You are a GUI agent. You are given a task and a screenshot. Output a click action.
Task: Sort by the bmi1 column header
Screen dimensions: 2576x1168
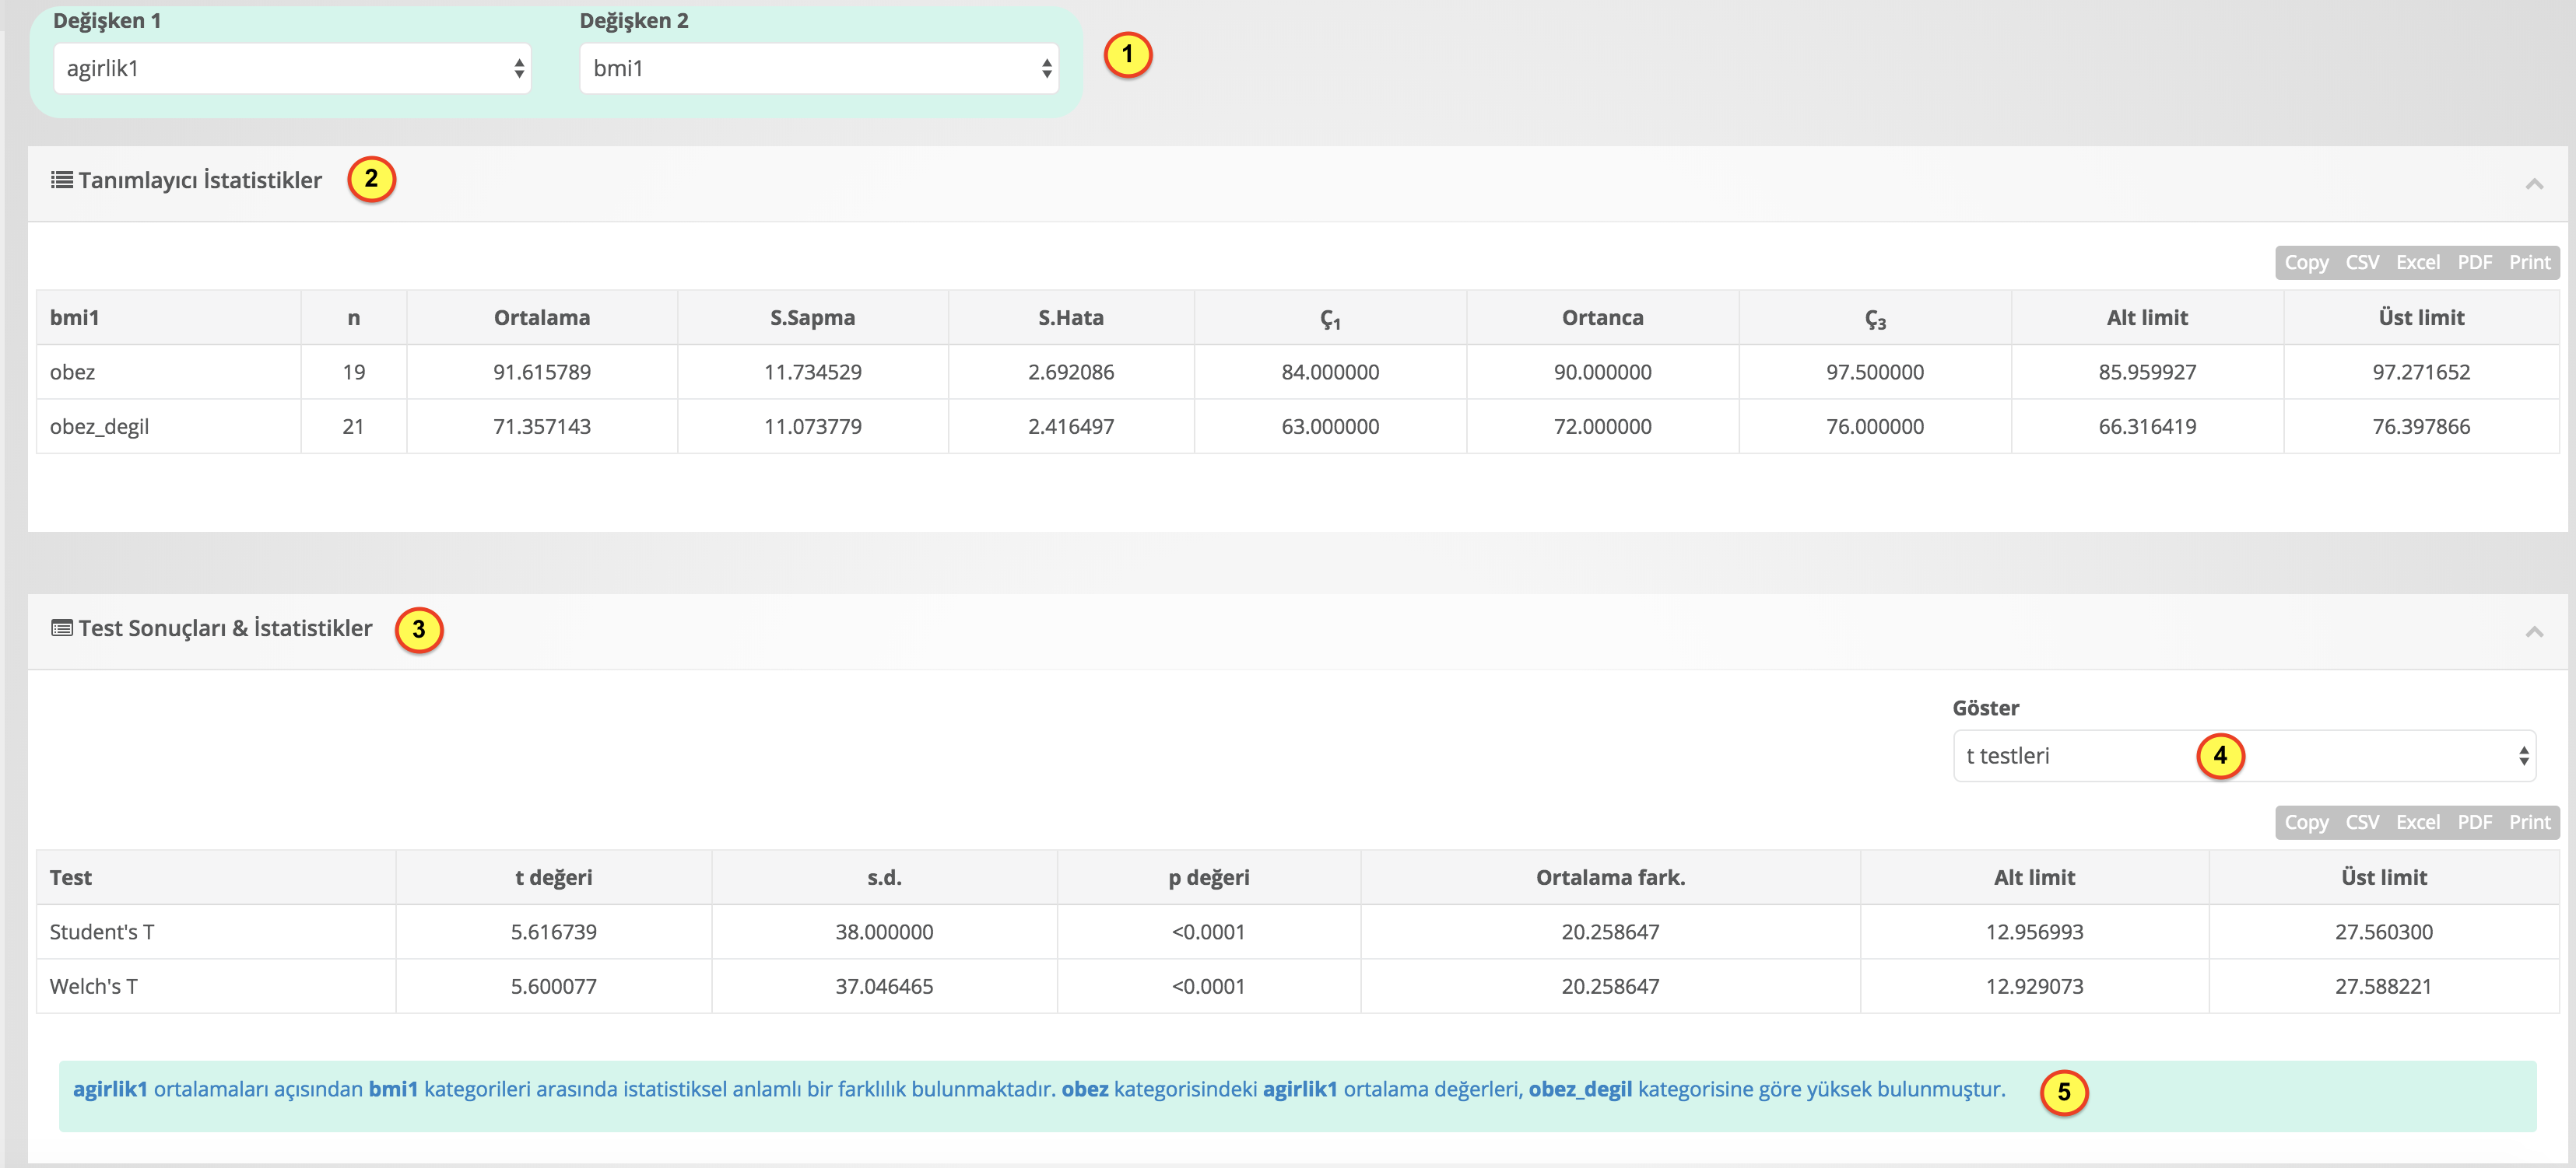[168, 318]
